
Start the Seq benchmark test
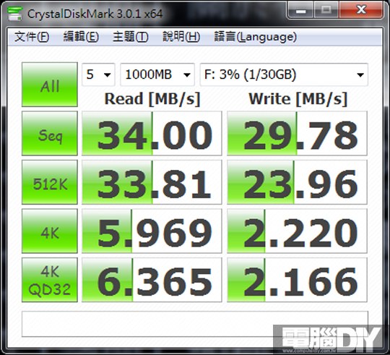click(x=50, y=133)
